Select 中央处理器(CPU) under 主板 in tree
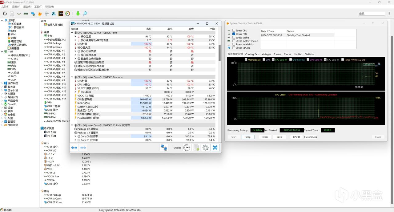394x212 pixels. (x=21, y=55)
